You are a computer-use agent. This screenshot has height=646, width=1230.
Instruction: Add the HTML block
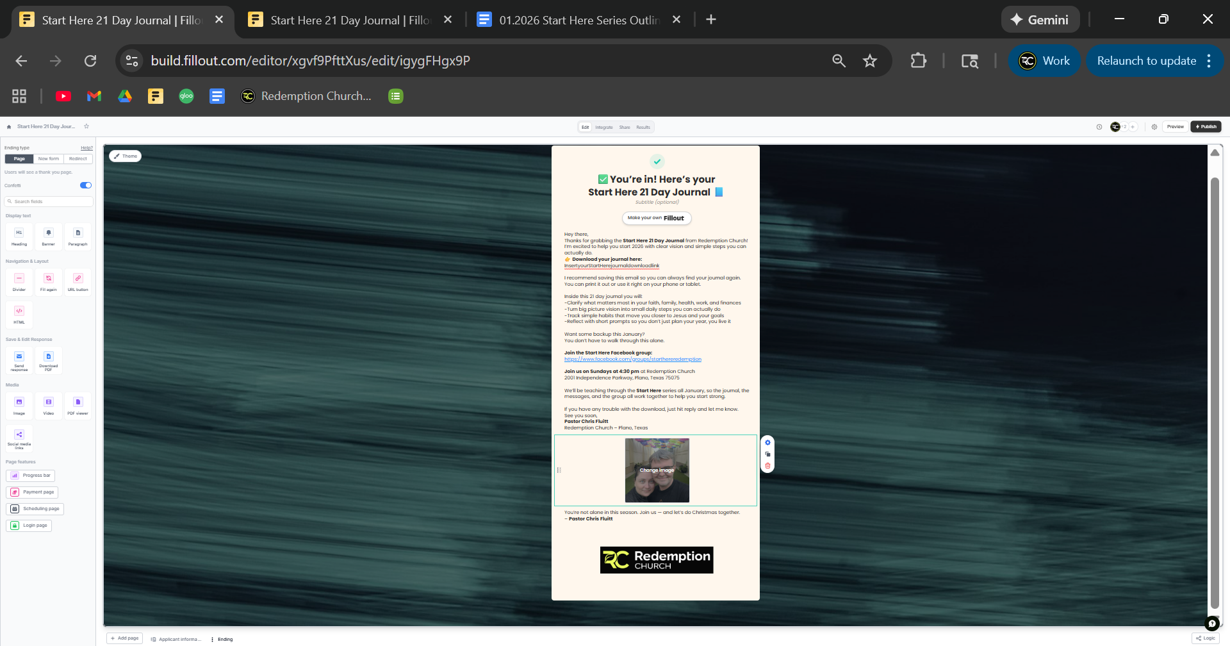(x=19, y=314)
